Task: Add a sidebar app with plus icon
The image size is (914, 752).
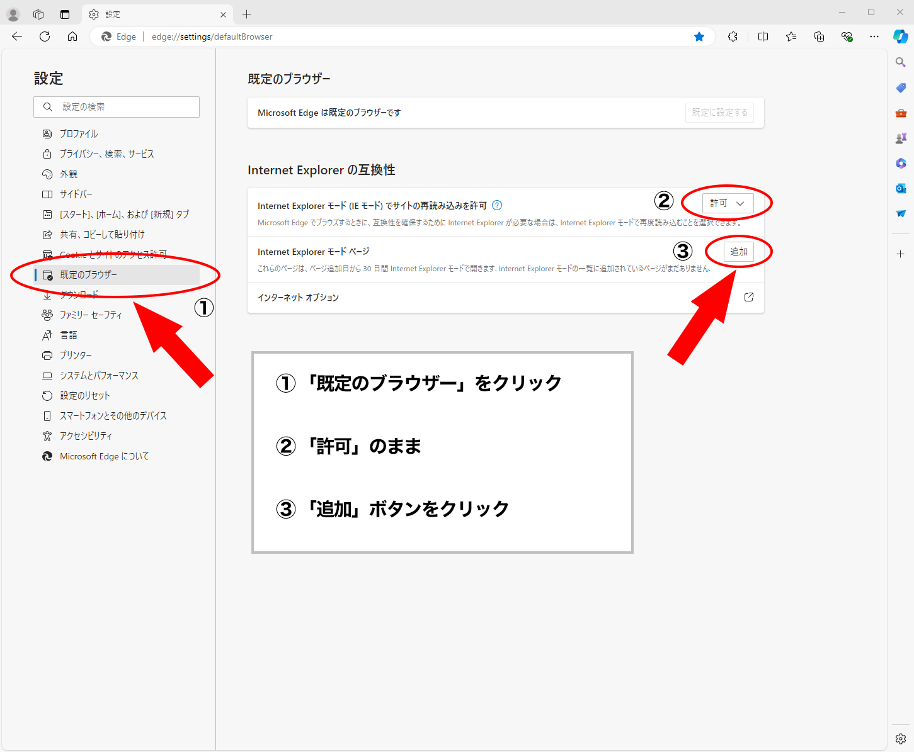Action: click(901, 254)
